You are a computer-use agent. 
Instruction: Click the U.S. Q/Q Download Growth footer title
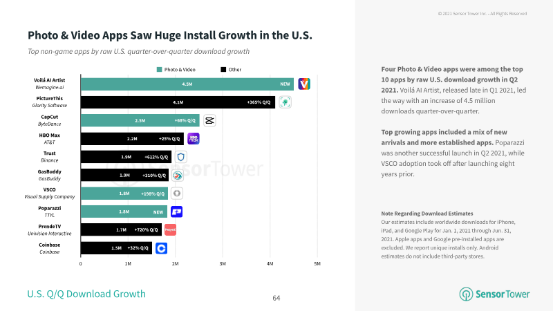(x=86, y=294)
